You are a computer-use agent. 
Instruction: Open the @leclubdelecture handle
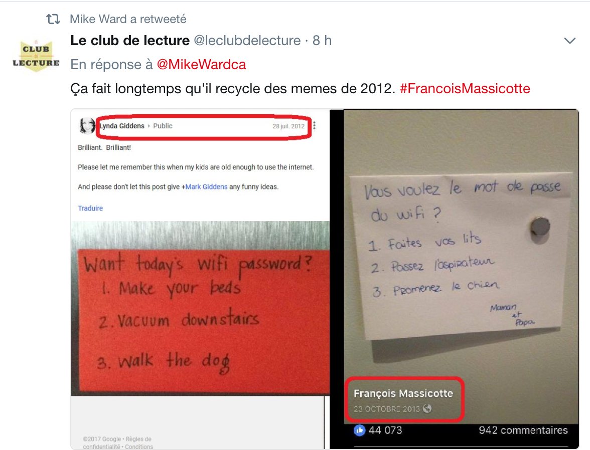coord(247,41)
